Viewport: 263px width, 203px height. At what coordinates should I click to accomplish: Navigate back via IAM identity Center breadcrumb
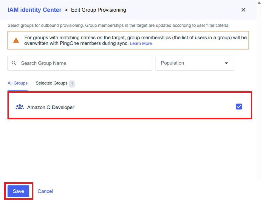pos(34,10)
